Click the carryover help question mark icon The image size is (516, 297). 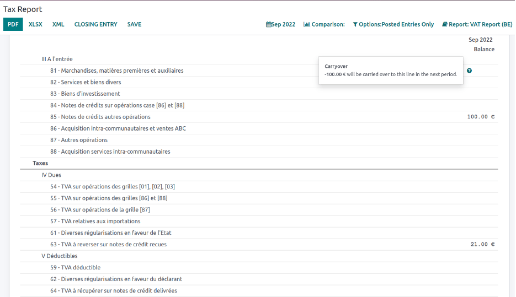pyautogui.click(x=469, y=71)
